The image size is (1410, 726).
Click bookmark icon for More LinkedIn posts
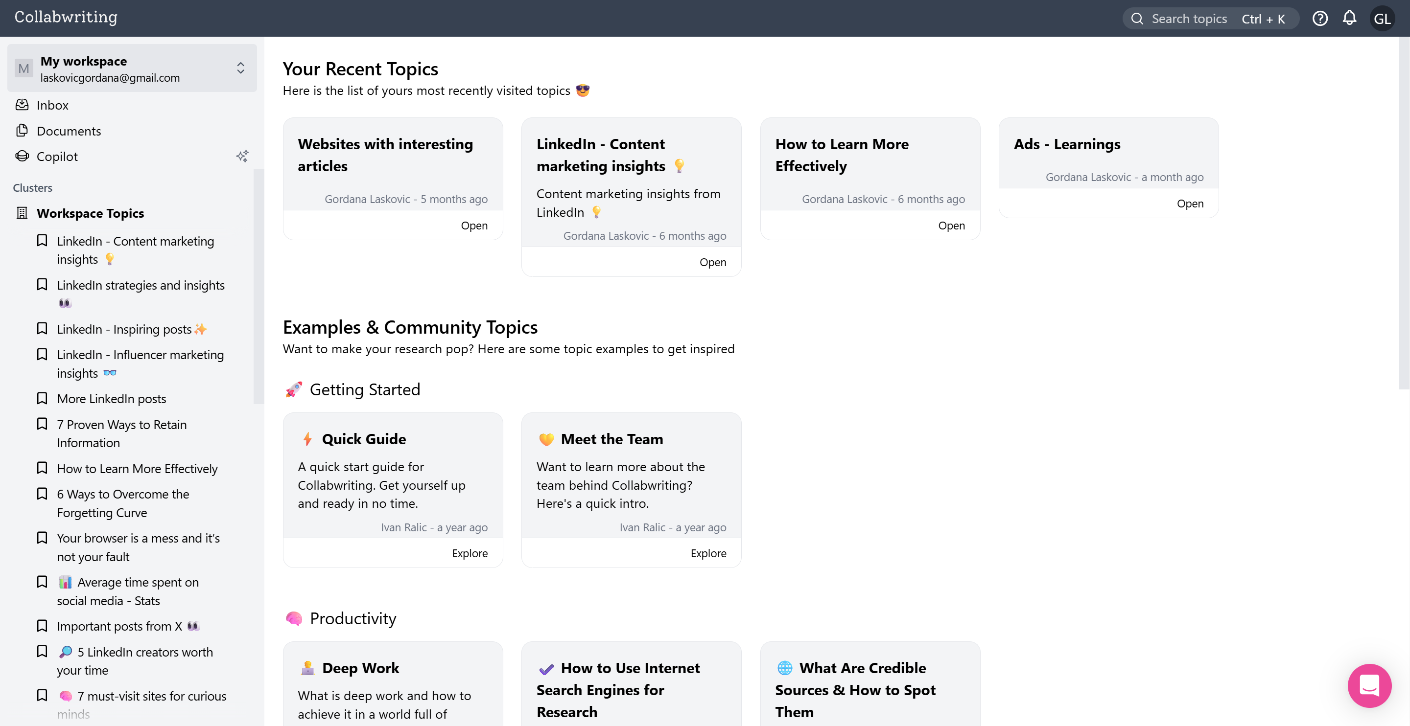42,398
